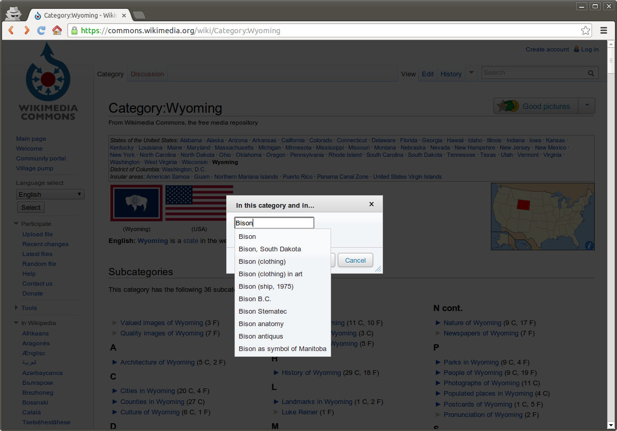Choose 'Bison antiquus' suggestion

coord(282,336)
